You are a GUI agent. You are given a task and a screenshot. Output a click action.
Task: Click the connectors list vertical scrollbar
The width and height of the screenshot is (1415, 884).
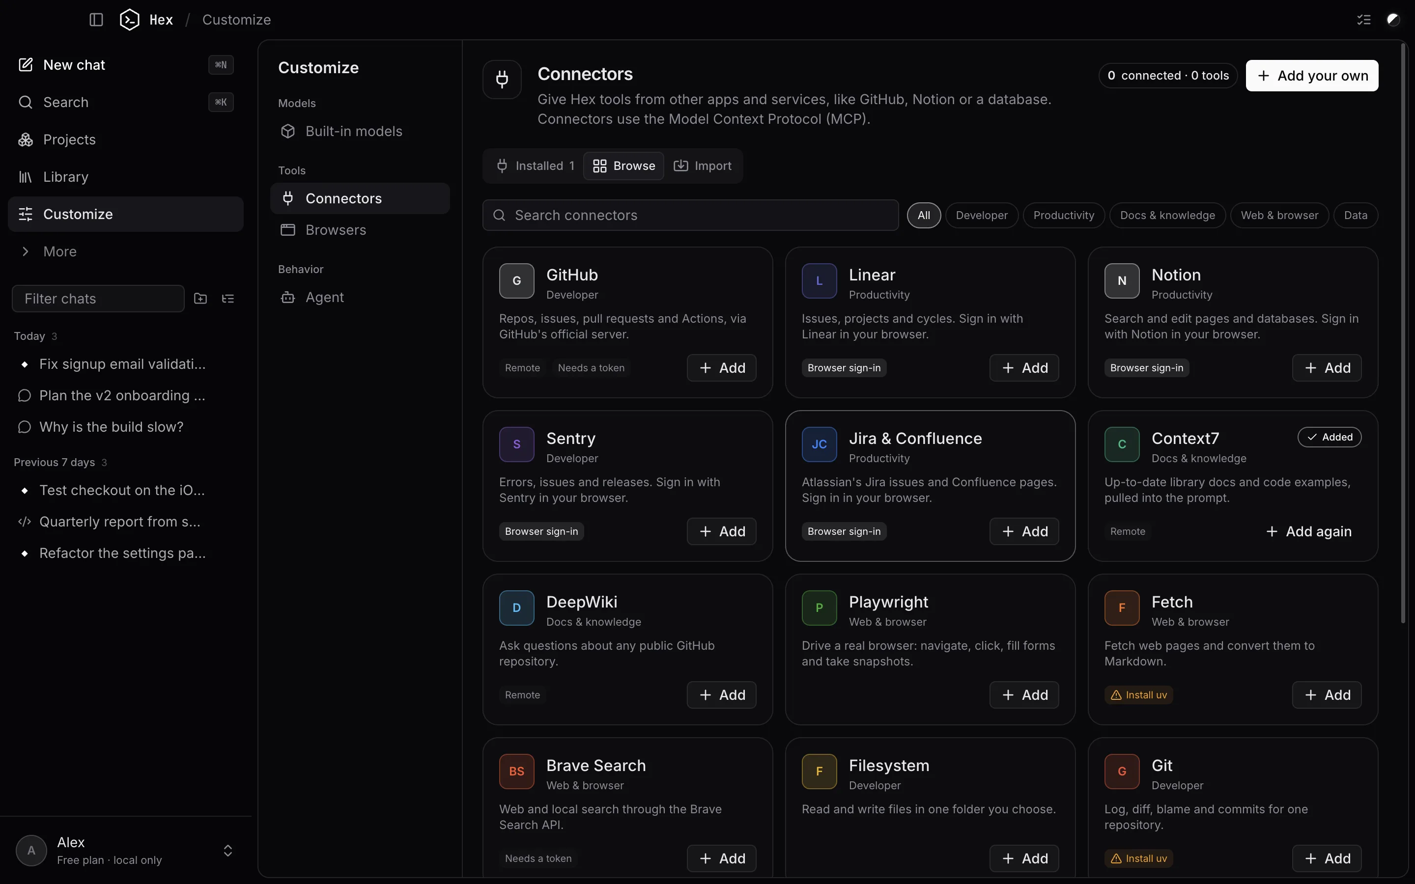1403,333
